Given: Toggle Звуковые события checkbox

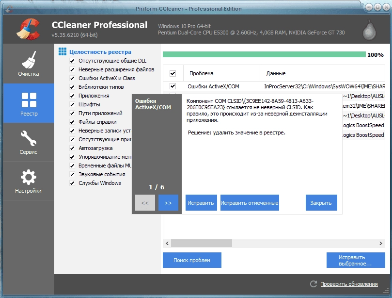Looking at the screenshot, I should click(72, 174).
